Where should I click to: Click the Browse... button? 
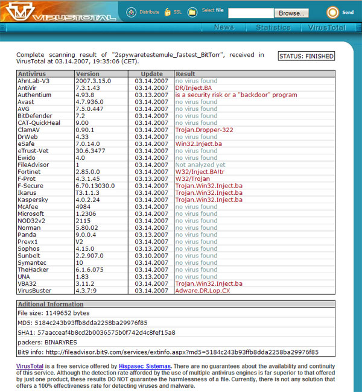coord(291,13)
